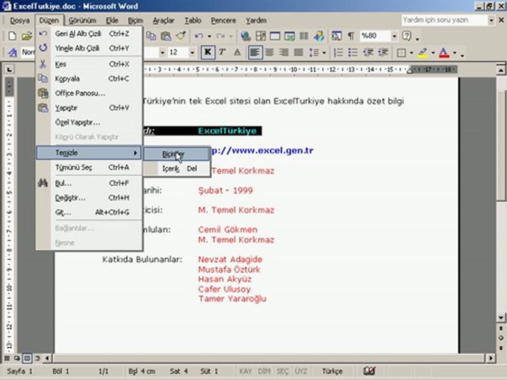Click the Copy icon in toolbar
Screen dimensions: 507x380
(x=151, y=36)
